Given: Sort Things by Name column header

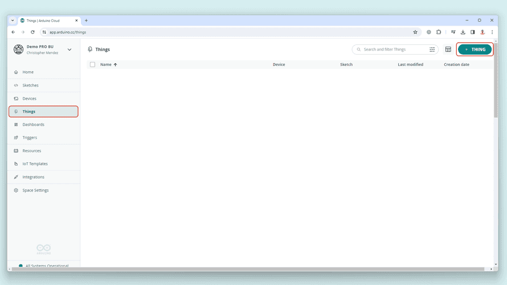Looking at the screenshot, I should click(x=106, y=65).
